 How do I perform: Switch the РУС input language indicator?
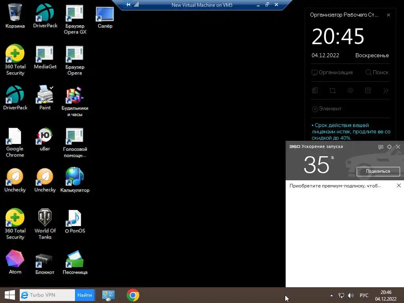(364, 296)
